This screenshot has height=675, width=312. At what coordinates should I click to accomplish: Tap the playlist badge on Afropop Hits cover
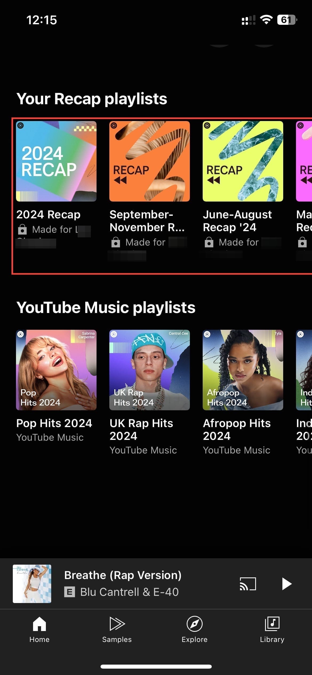tap(207, 334)
